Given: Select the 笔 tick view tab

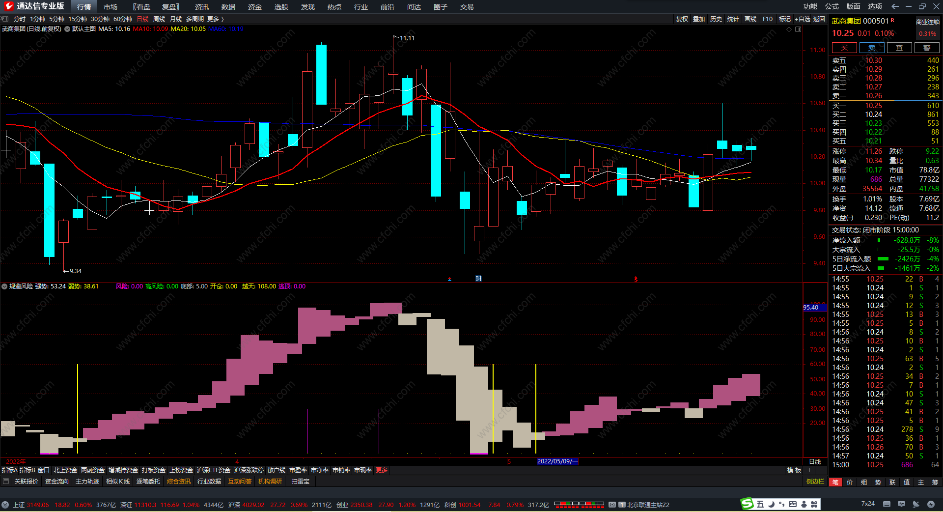Looking at the screenshot, I should pyautogui.click(x=835, y=482).
